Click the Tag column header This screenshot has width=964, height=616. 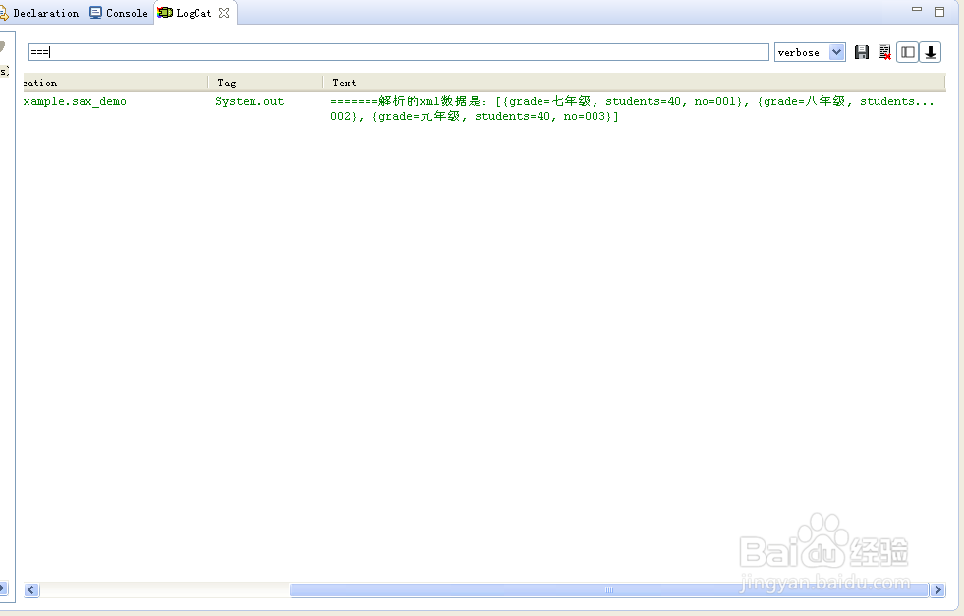coord(265,83)
